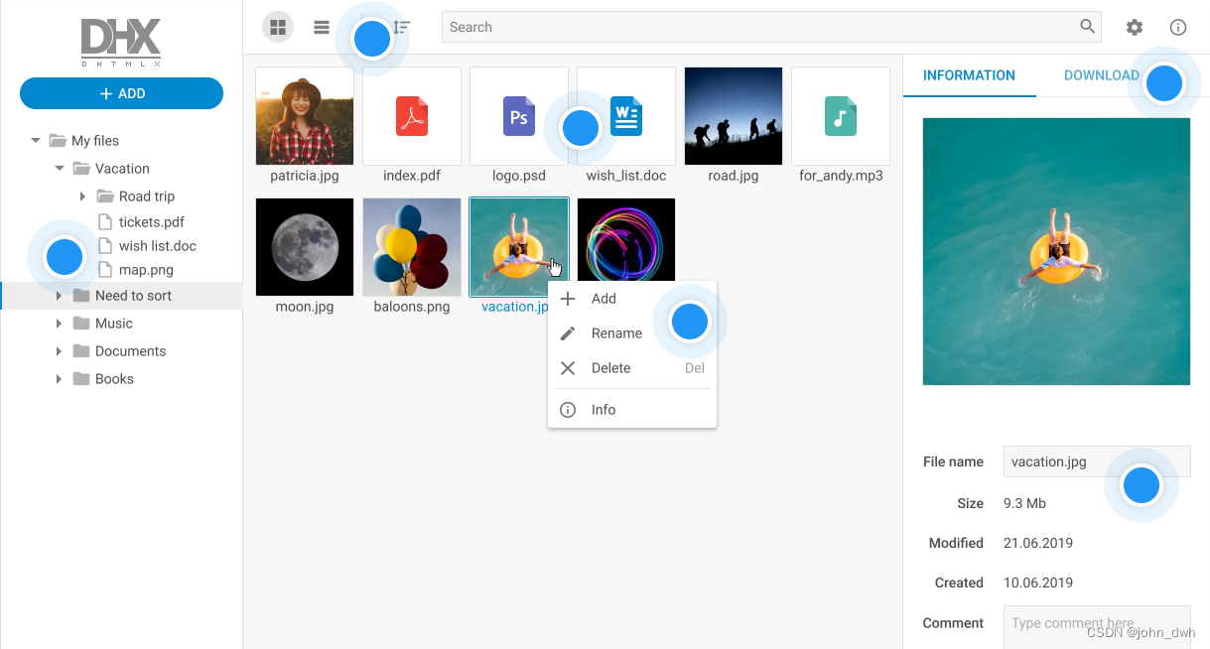Open index.pdf via its PDF icon
This screenshot has height=649, width=1210.
coord(411,115)
